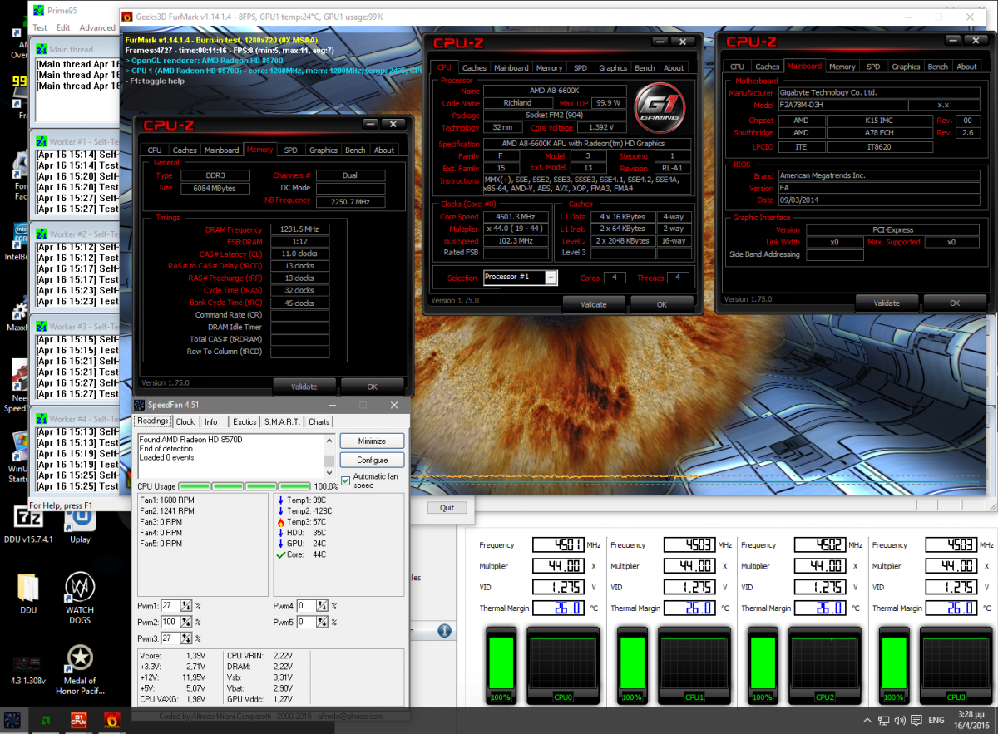
Task: Click Validate in the CPU-Z Memory window
Action: tap(304, 387)
